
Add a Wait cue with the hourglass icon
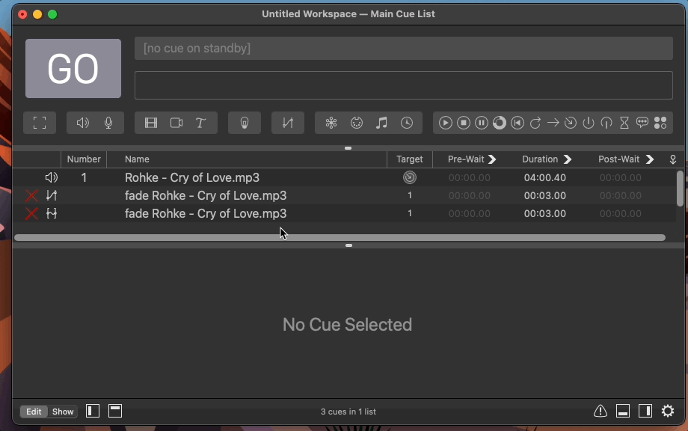pos(624,123)
